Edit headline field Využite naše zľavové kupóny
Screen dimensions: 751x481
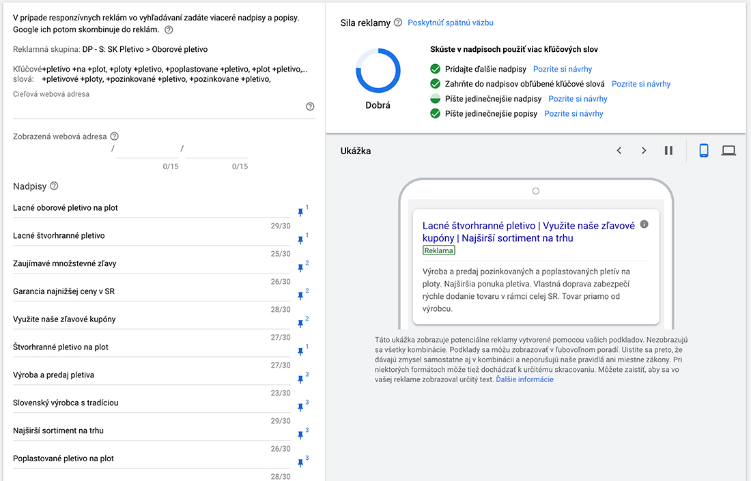pos(152,319)
